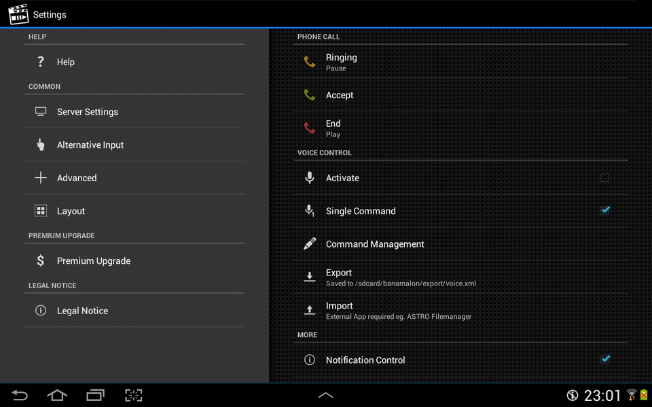Tap the battery status icon

[x=644, y=395]
